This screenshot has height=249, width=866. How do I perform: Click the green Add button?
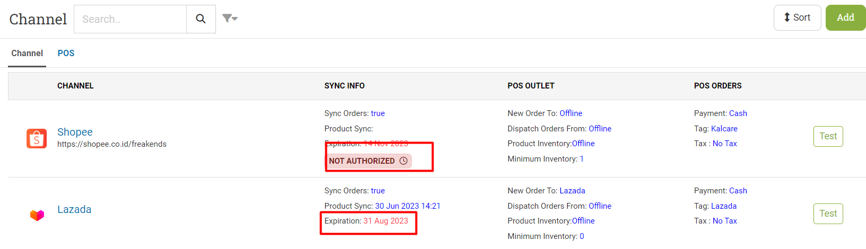[845, 17]
